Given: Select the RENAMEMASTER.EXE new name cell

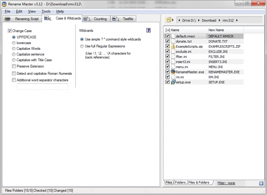Looking at the screenshot, I should [224, 72].
